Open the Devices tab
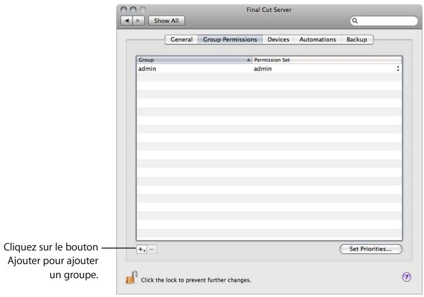The image size is (424, 297). coord(278,39)
